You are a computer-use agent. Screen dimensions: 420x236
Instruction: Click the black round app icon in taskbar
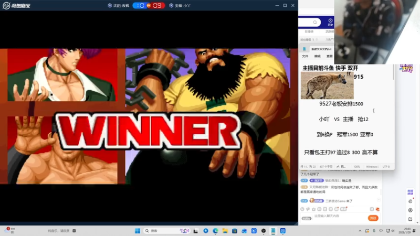(x=264, y=231)
